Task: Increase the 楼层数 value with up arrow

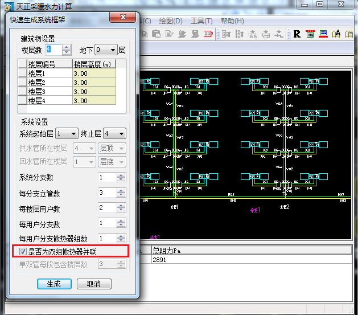Action: [x=67, y=47]
